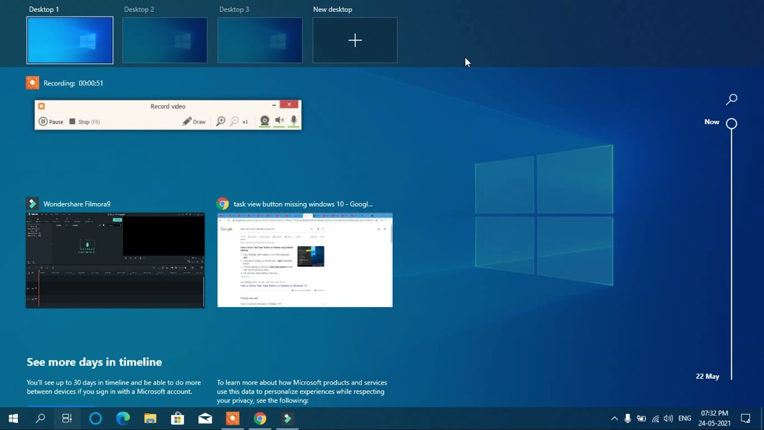Screen dimensions: 764x430
Task: Switch to Desktop 3 thumbnail
Action: point(260,40)
